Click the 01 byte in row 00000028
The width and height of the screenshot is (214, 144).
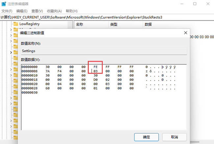pyautogui.click(x=95, y=88)
